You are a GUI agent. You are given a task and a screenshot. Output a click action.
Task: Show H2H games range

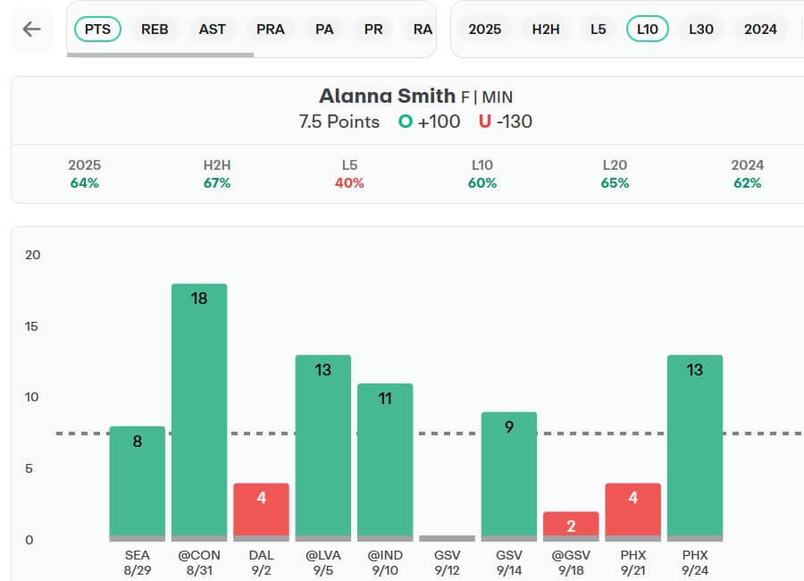click(546, 29)
